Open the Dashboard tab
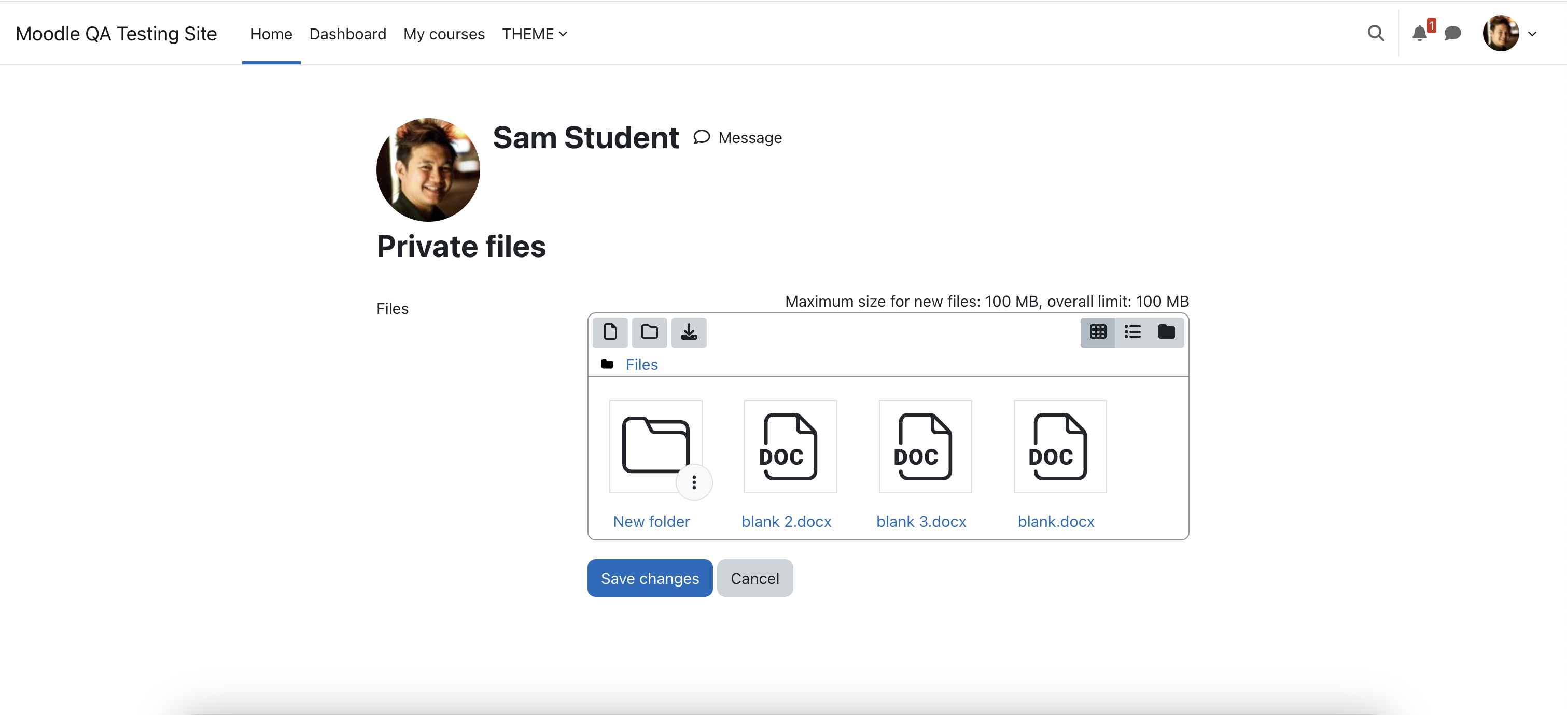 click(x=348, y=34)
